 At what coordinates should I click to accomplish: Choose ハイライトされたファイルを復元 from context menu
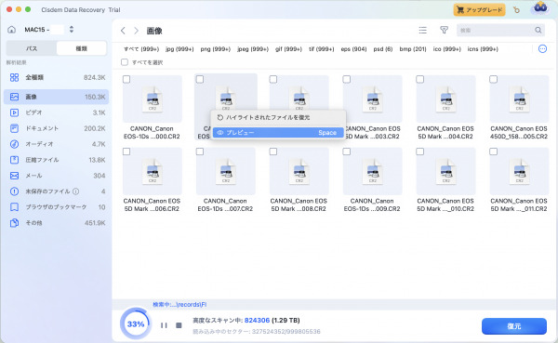point(278,117)
